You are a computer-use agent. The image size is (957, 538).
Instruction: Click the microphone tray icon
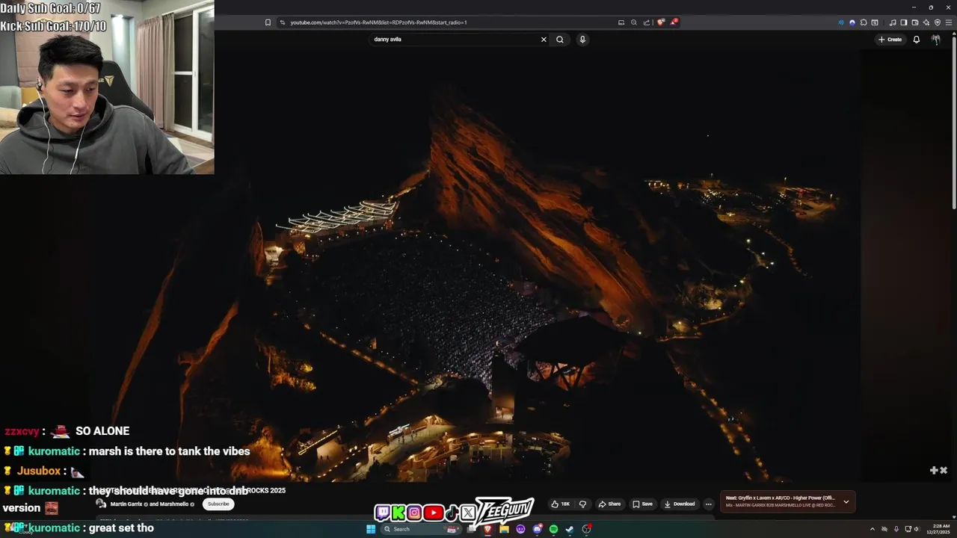tap(896, 529)
